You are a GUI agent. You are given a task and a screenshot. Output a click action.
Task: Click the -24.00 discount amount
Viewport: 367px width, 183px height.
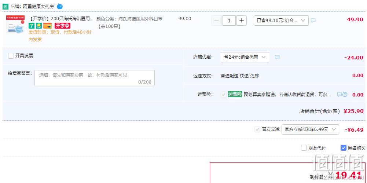(354, 58)
